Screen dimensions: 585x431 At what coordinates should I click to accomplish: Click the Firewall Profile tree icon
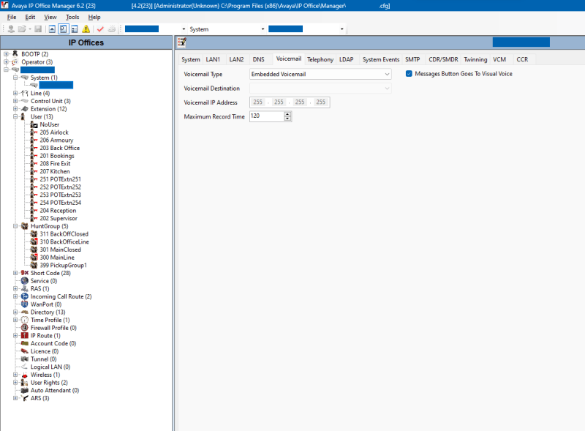click(x=25, y=328)
